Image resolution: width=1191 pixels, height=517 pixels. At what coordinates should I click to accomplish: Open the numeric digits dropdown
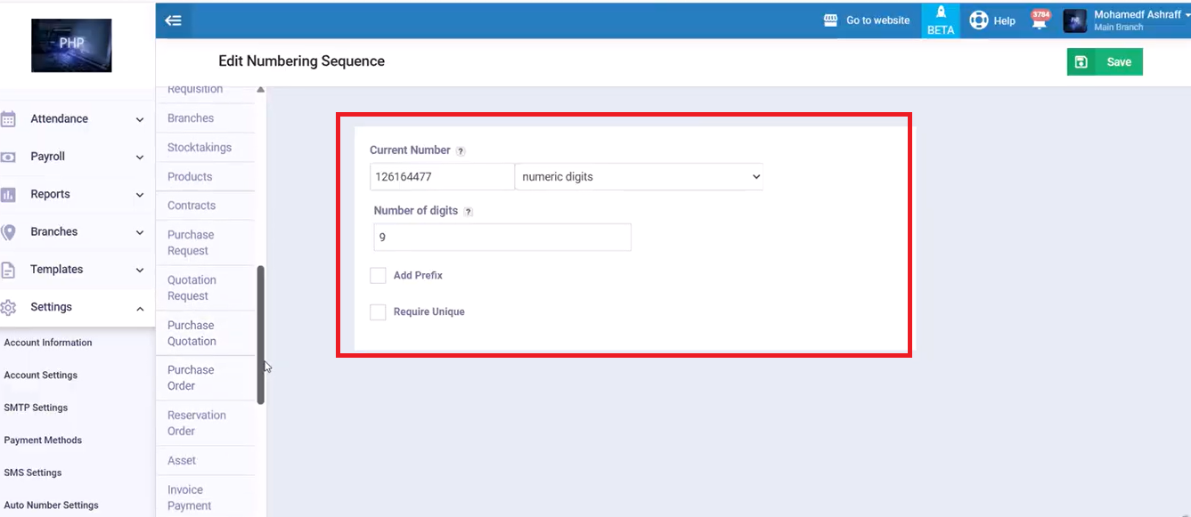point(639,177)
